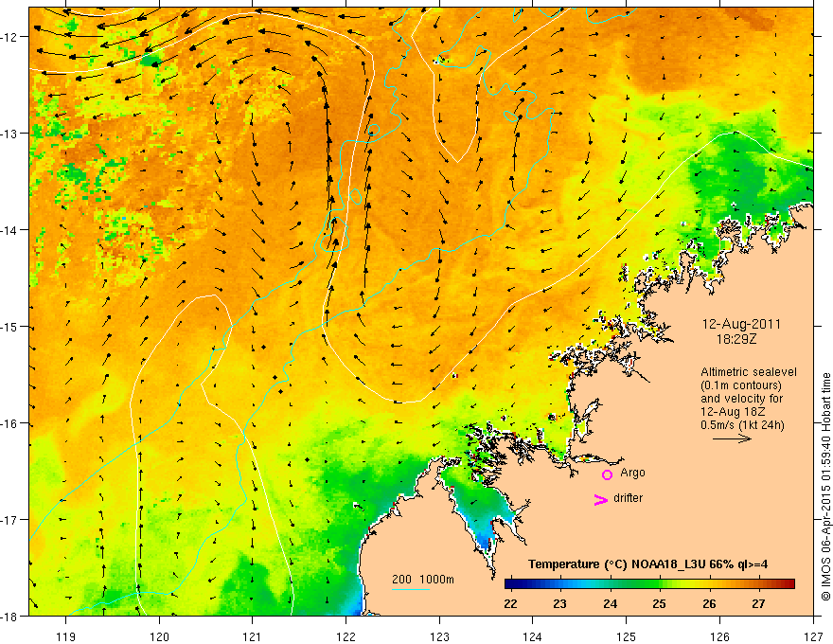Click the '12-Aug-2011' date label
The width and height of the screenshot is (833, 644).
(x=741, y=324)
